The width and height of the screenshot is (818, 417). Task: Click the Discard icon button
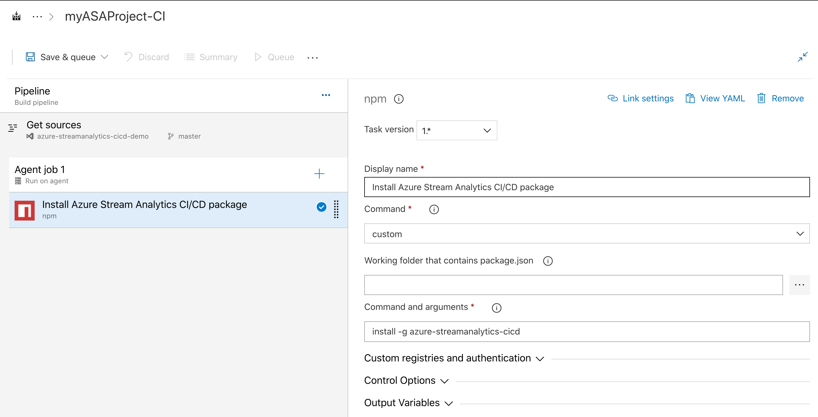[127, 57]
